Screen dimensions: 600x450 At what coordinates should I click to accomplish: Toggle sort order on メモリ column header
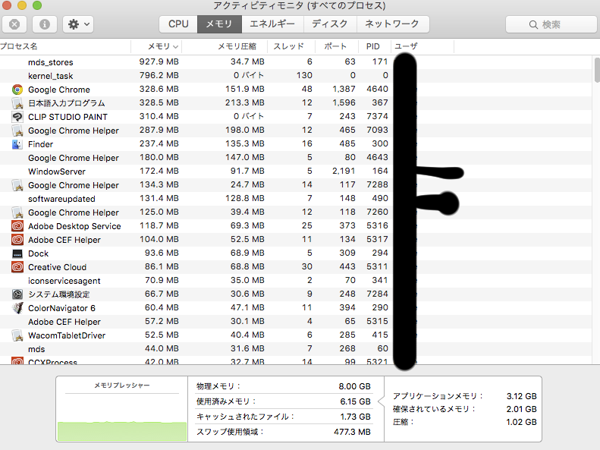tap(156, 46)
